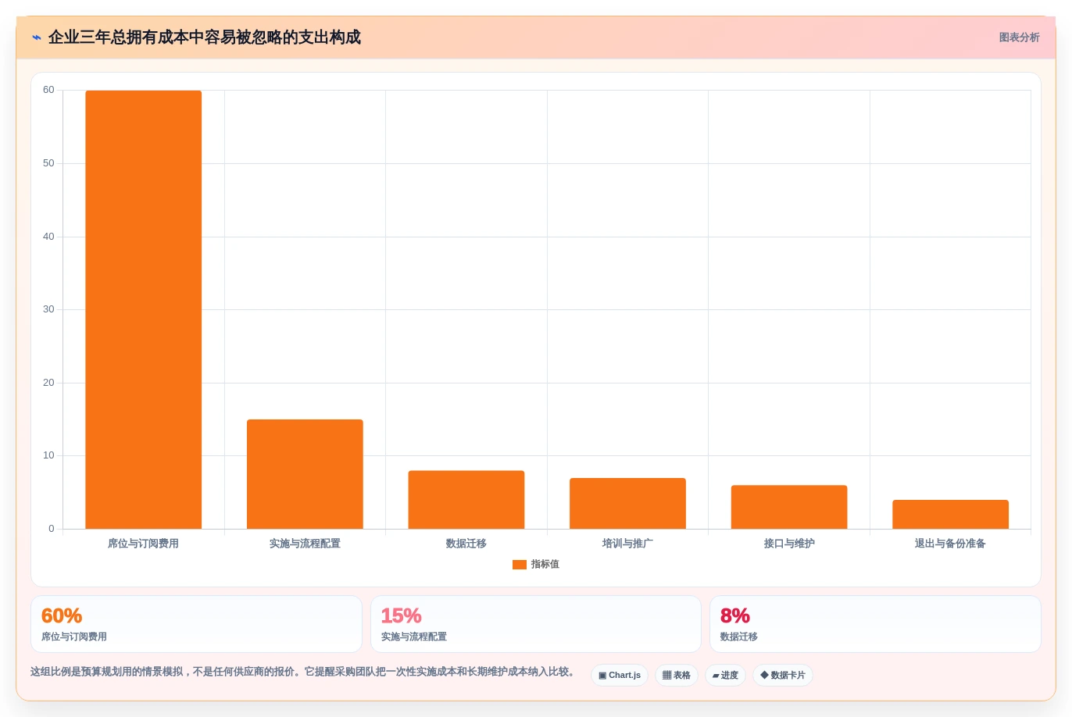Viewport: 1072px width, 717px height.
Task: Select the 培训与推广 bar
Action: click(x=627, y=503)
